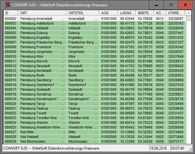Click longitude value 09.48889
The width and height of the screenshot is (195, 154).
[127, 113]
